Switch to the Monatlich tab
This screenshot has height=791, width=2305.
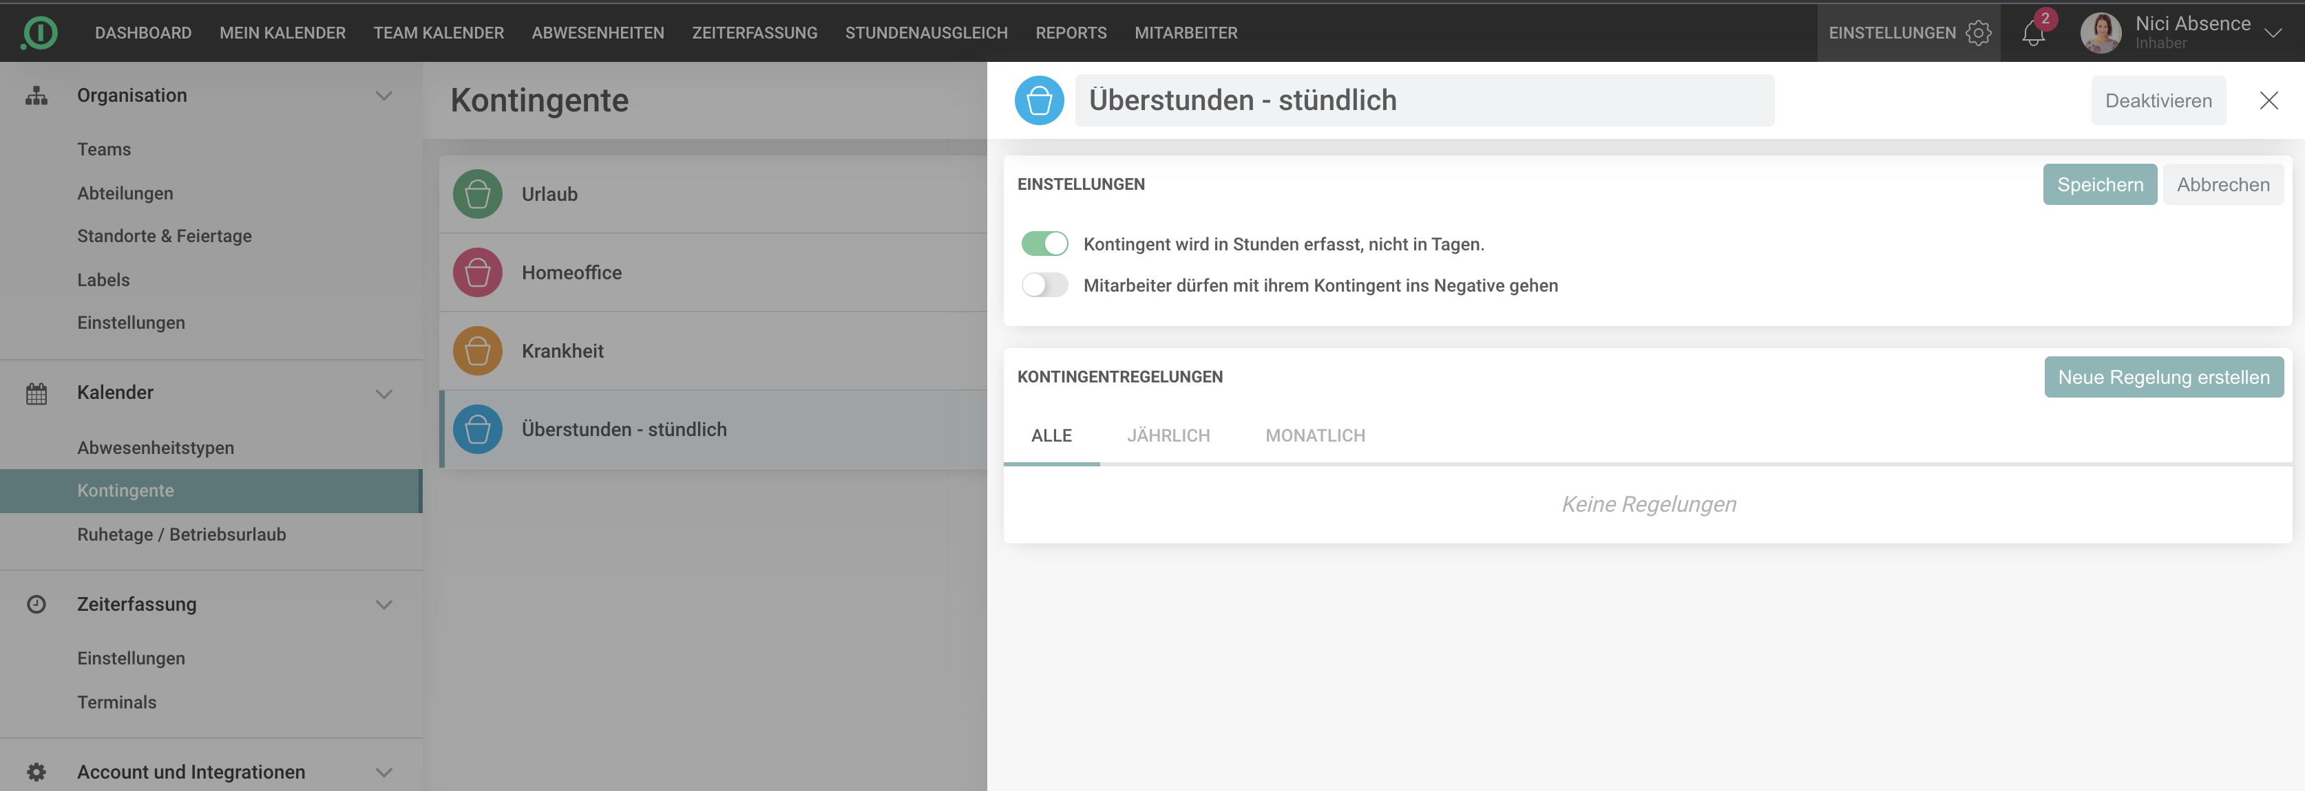pyautogui.click(x=1314, y=435)
